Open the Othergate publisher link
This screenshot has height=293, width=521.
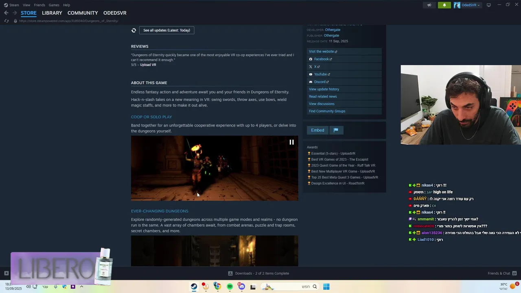[x=331, y=35]
